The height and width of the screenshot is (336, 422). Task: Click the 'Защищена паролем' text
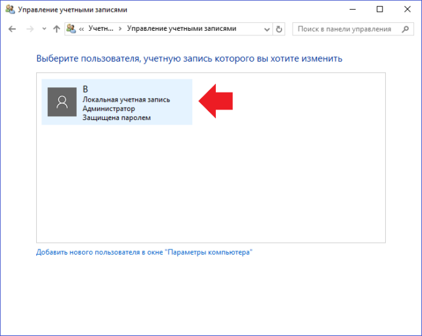coord(117,117)
